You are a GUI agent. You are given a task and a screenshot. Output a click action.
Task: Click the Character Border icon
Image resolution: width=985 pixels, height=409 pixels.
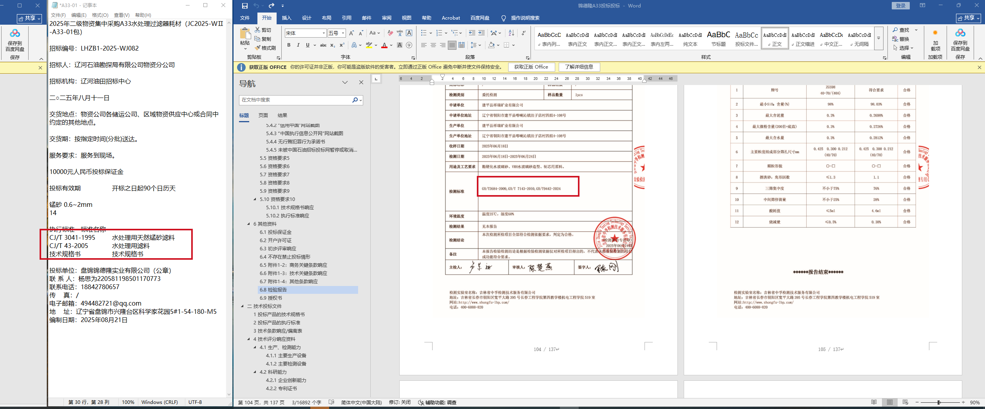click(409, 33)
